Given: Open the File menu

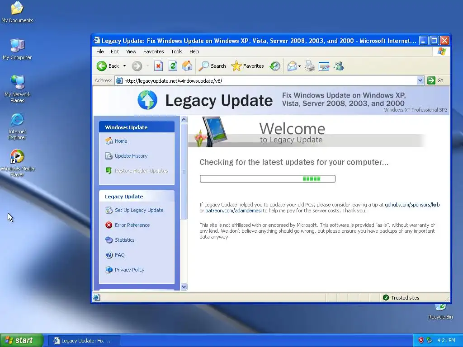Looking at the screenshot, I should point(100,52).
